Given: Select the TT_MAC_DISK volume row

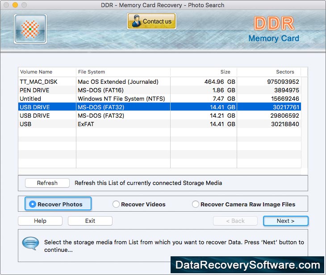Looking at the screenshot, I should (159, 82).
